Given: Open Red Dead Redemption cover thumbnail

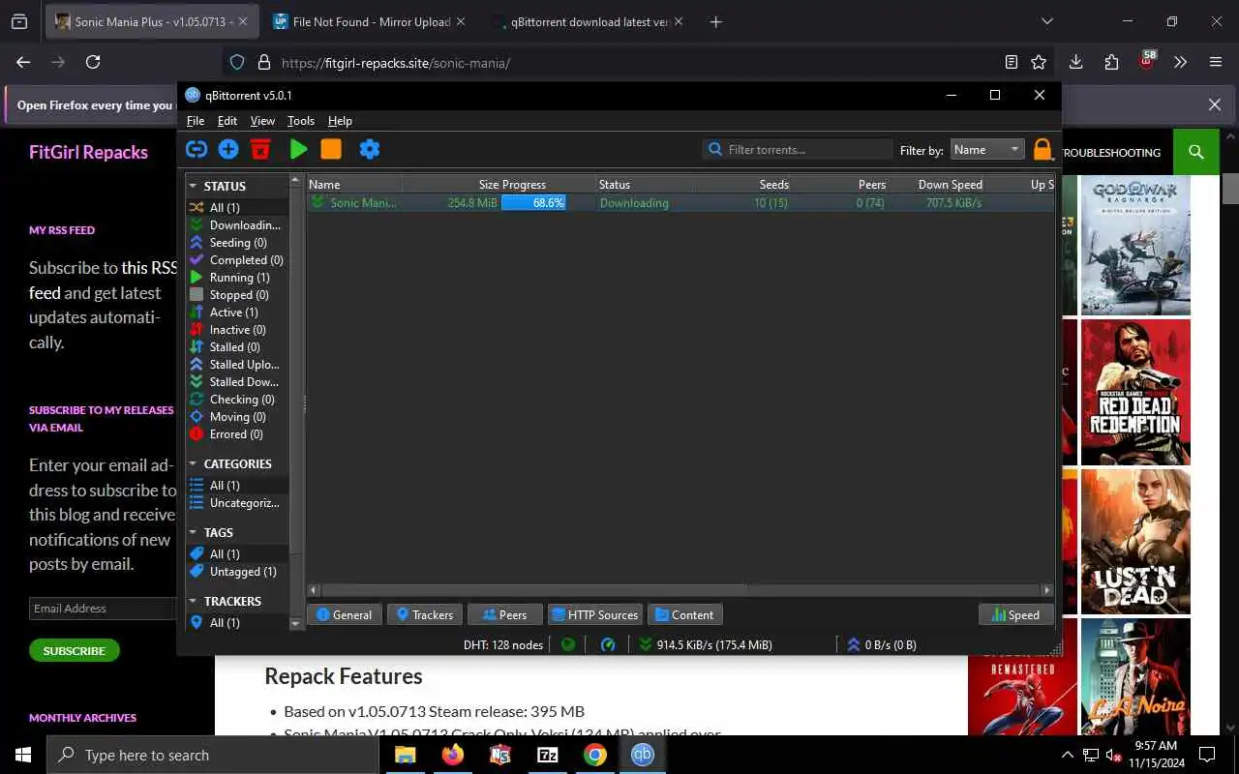Looking at the screenshot, I should click(1135, 393).
